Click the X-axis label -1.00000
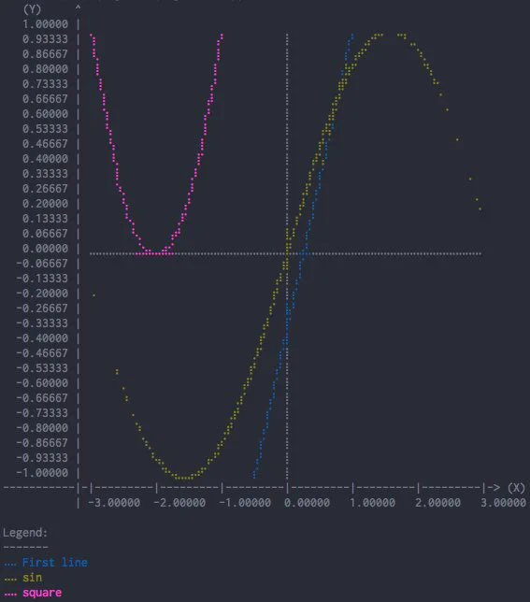This screenshot has height=602, width=530. pos(245,503)
